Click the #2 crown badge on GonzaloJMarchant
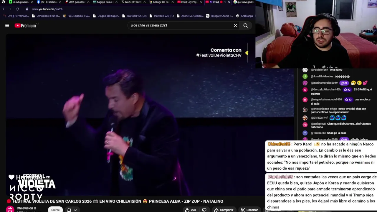377x212 pixels. coord(347,90)
